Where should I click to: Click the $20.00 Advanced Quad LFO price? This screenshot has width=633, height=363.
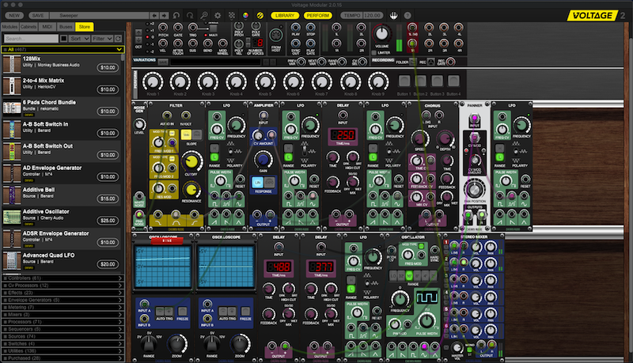pos(108,264)
